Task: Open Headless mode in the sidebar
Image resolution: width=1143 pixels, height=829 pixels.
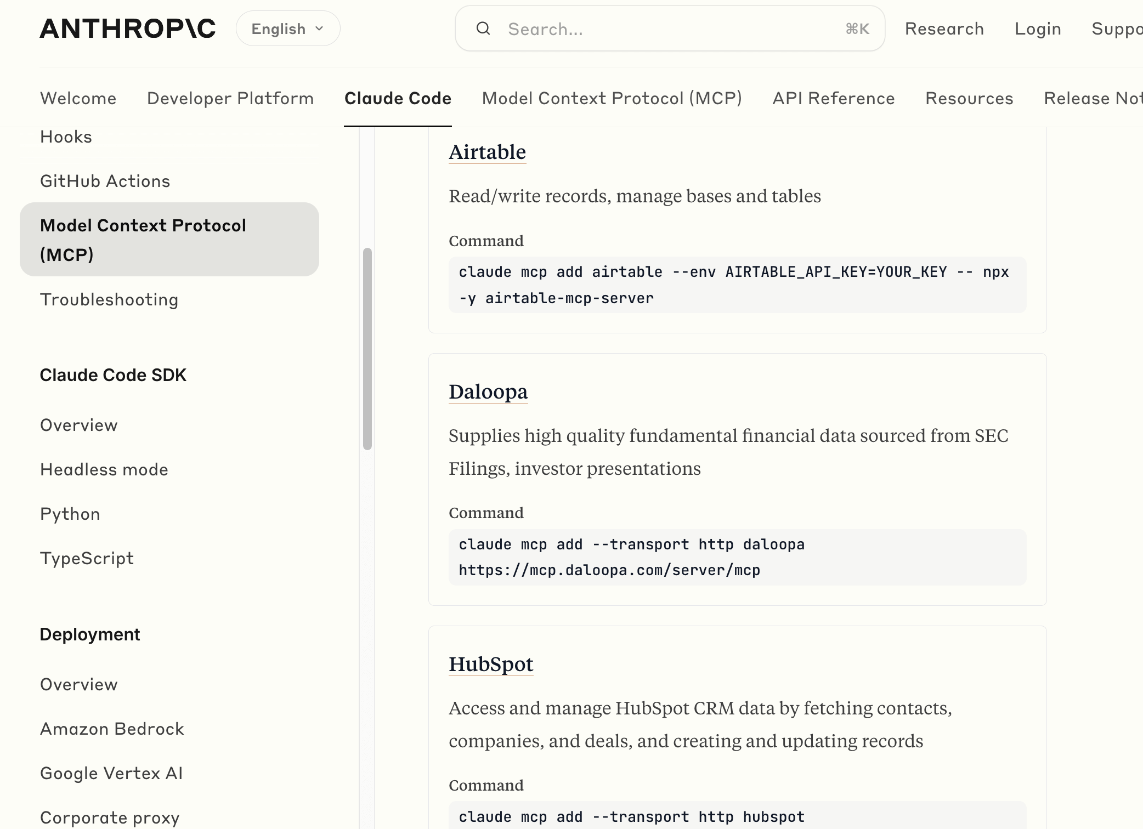Action: (x=104, y=469)
